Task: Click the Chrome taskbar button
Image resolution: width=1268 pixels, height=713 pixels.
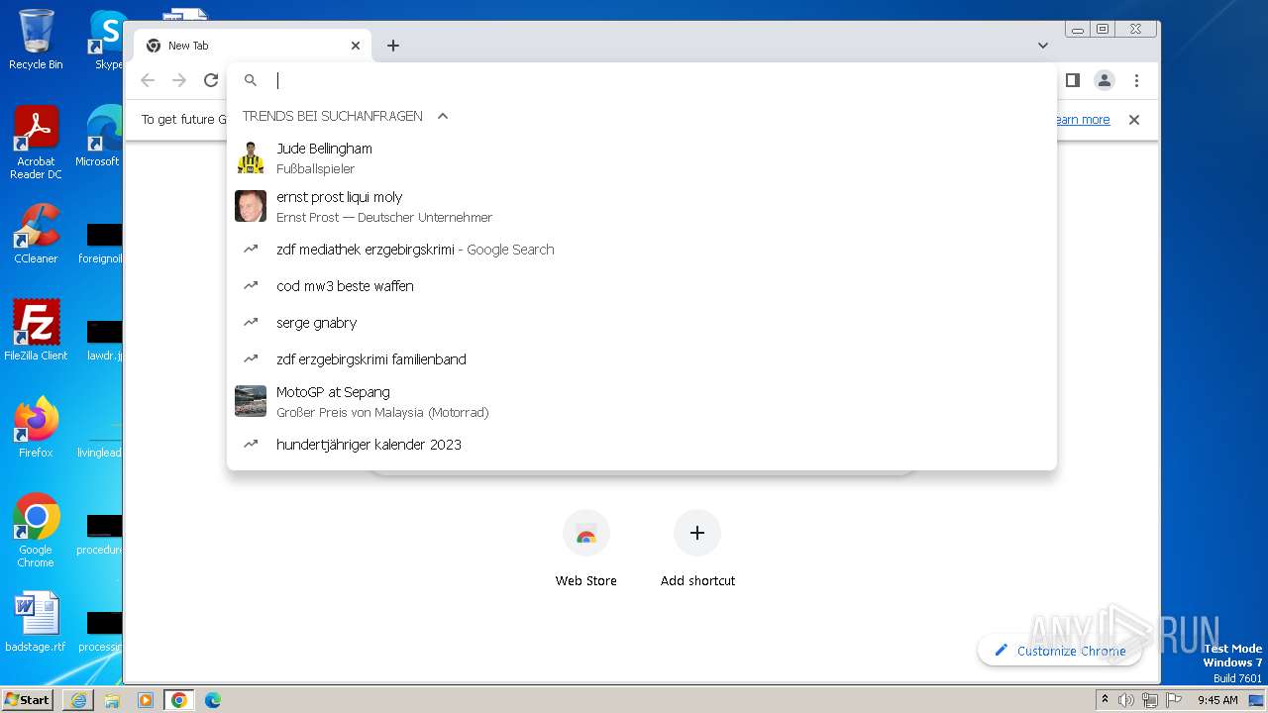Action: tap(179, 700)
